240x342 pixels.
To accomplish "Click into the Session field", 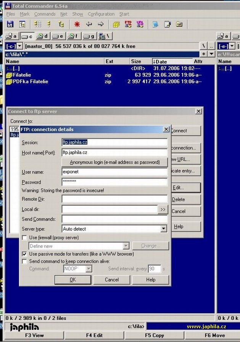I will click(x=115, y=142).
